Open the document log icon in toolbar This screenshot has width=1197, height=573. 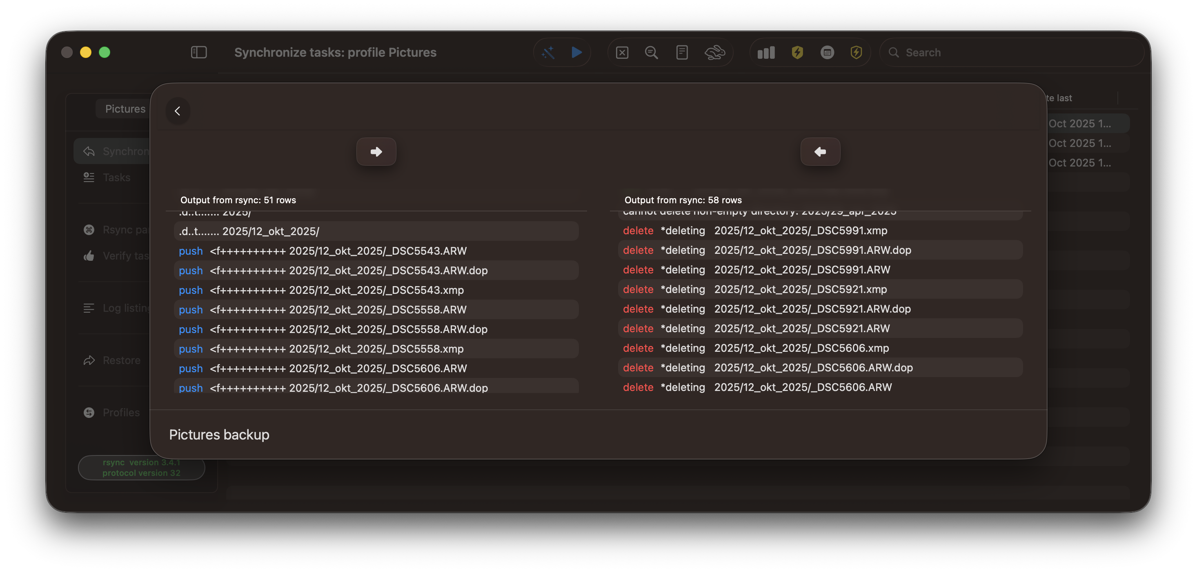[682, 53]
